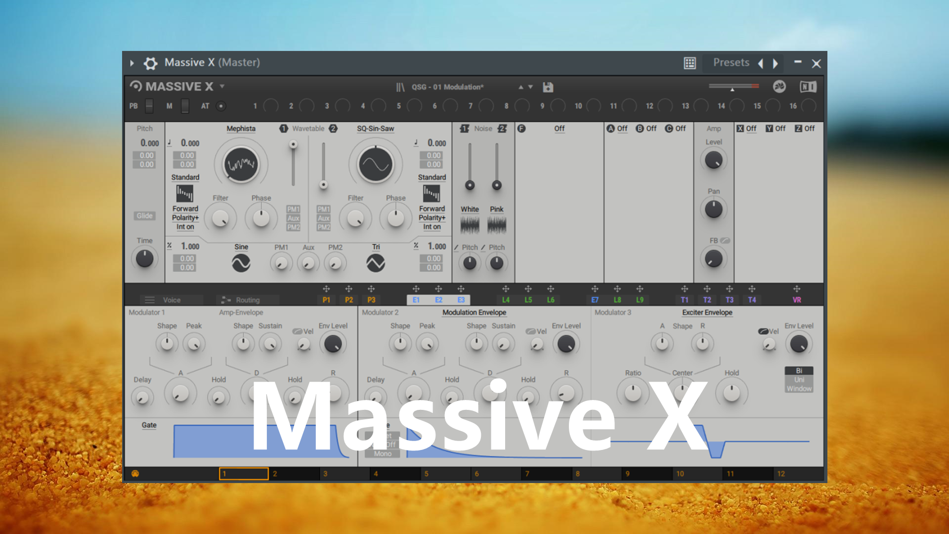Click oscillator 1 Polarity+ option

(185, 218)
